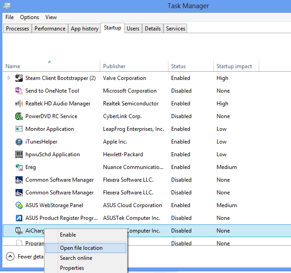291x273 pixels.
Task: Sort by the Status column header
Action: tap(191, 65)
